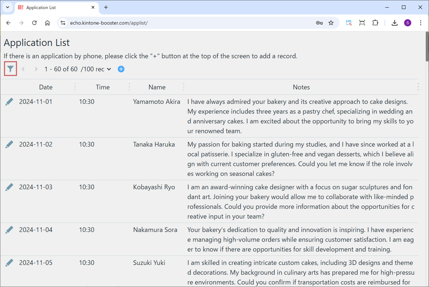Open the filter funnel icon
Screen dimensions: 429x287
(x=10, y=69)
